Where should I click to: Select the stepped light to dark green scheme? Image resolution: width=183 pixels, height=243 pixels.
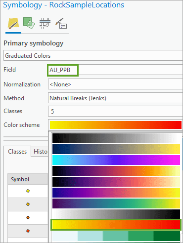[x=116, y=236]
